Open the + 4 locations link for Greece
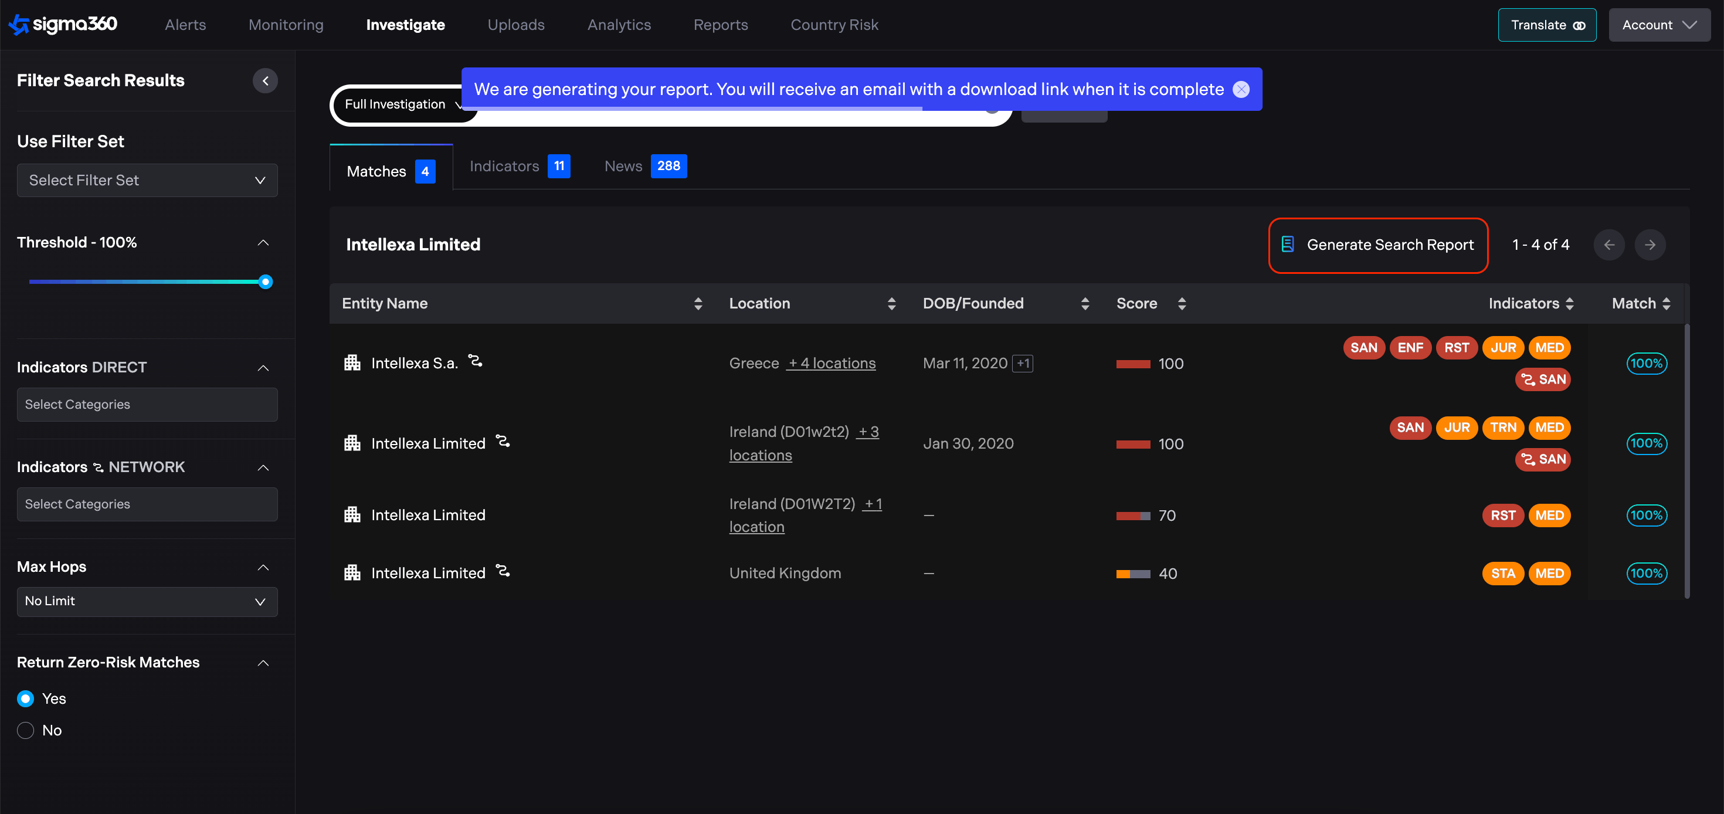 [x=830, y=364]
